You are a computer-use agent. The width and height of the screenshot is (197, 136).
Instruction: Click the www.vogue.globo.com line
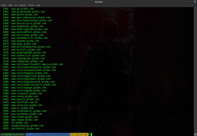(25, 120)
